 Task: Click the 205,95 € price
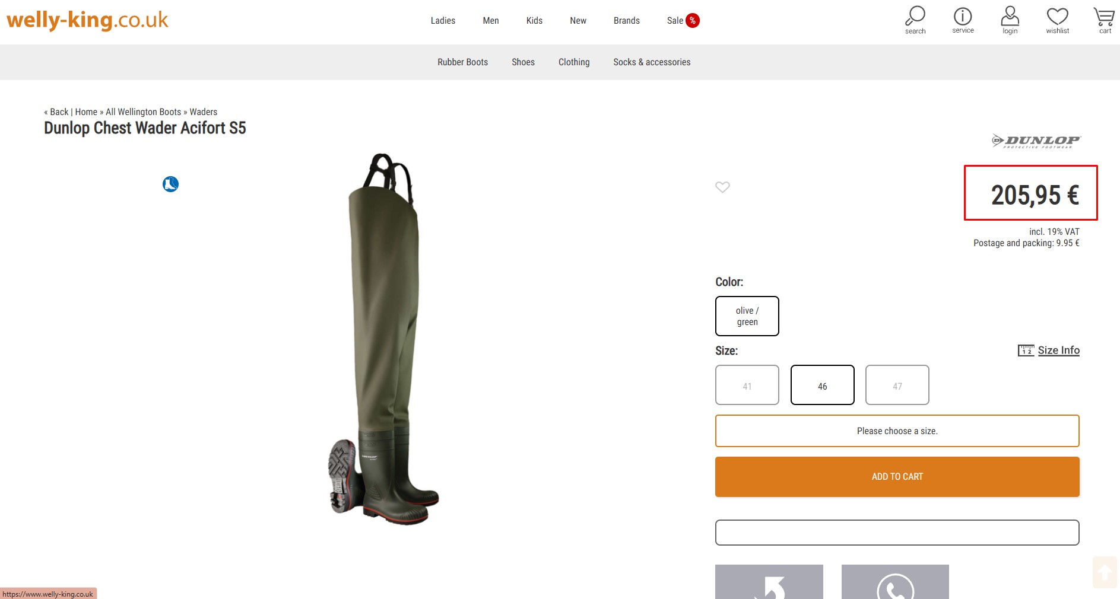click(x=1035, y=195)
